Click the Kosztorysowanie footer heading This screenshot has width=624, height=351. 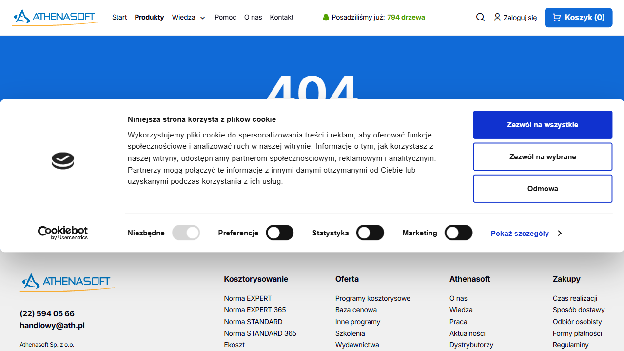point(256,279)
